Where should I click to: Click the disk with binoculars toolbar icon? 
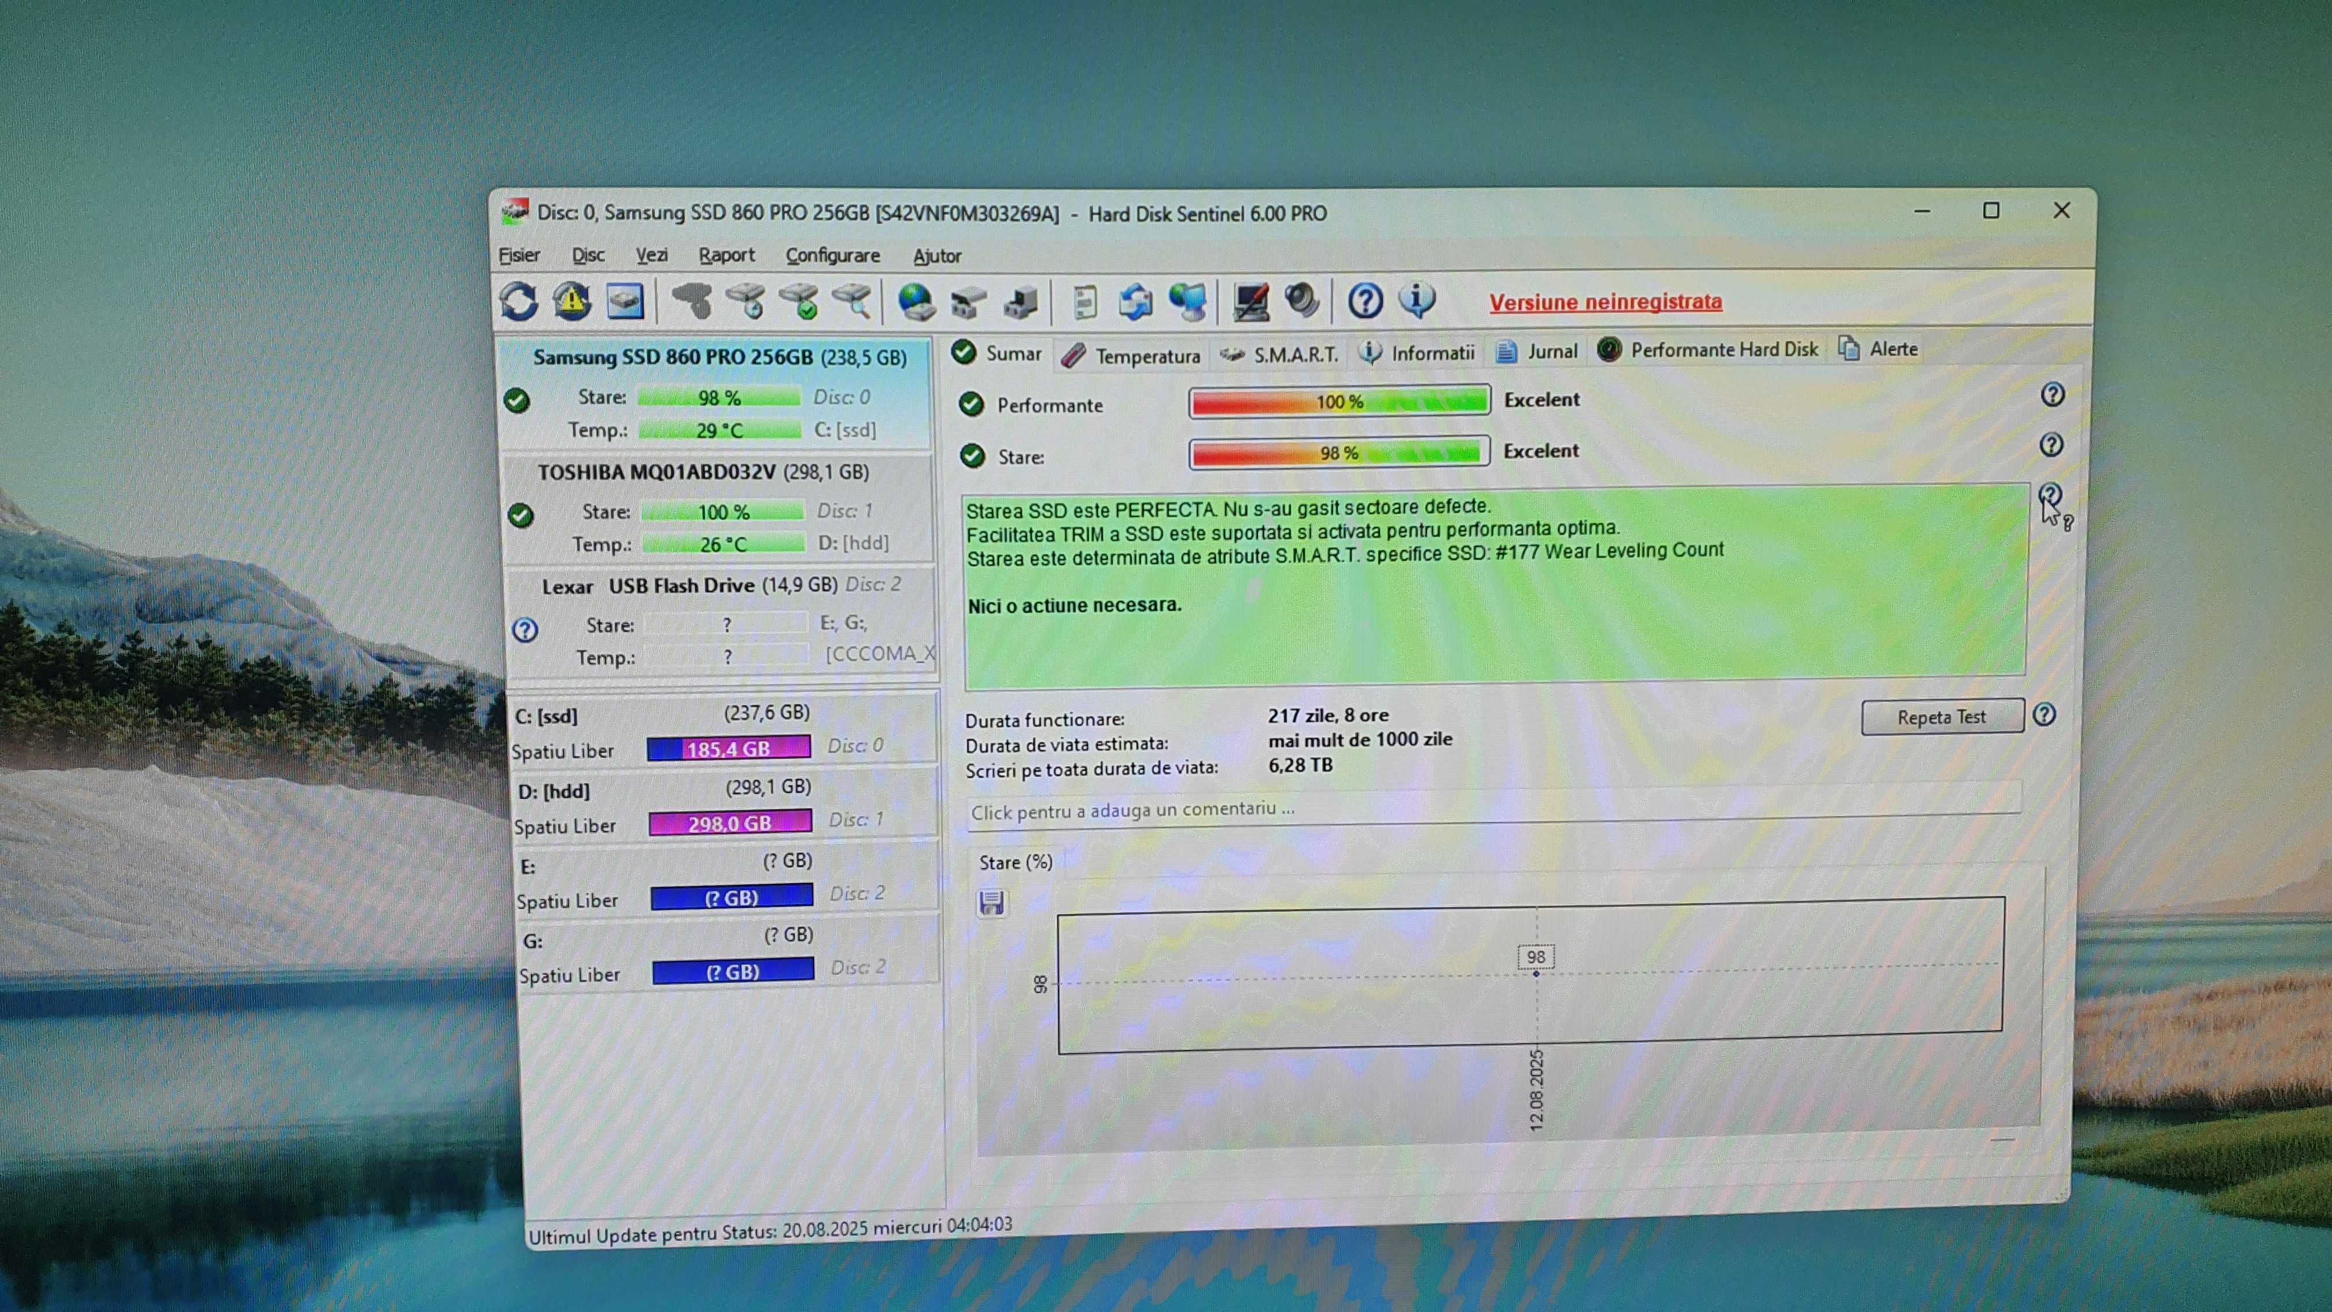[x=968, y=303]
